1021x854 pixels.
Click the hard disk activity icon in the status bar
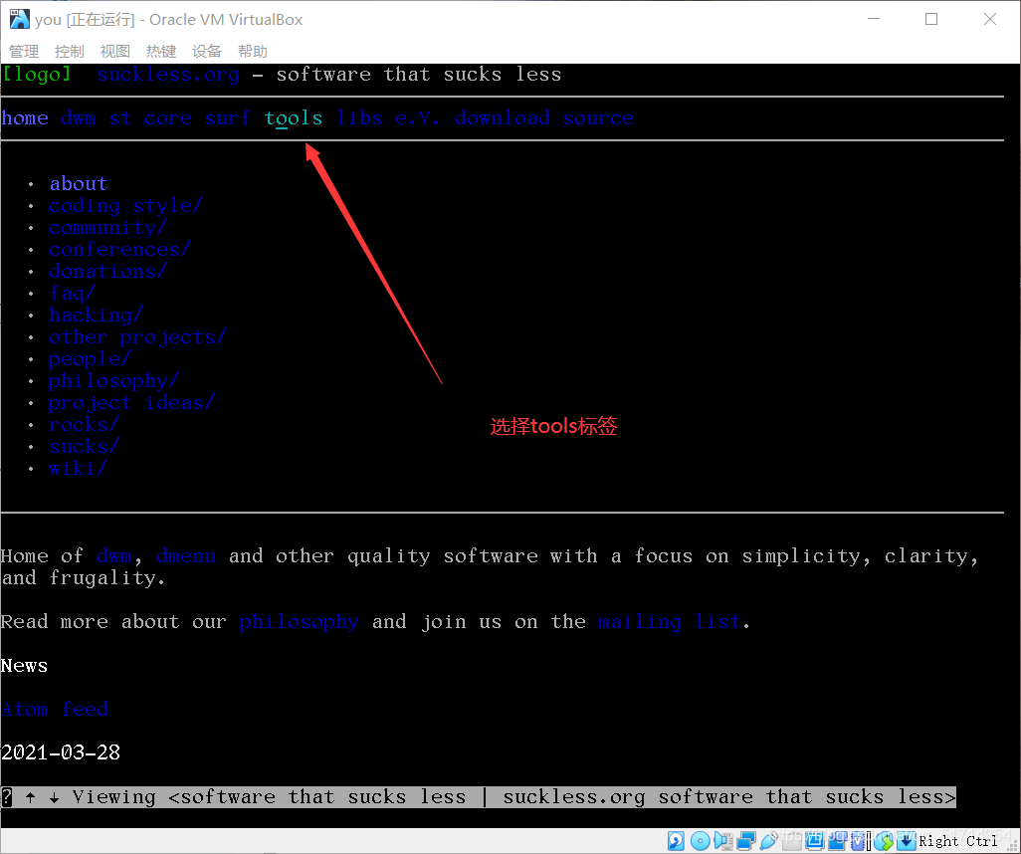click(676, 841)
